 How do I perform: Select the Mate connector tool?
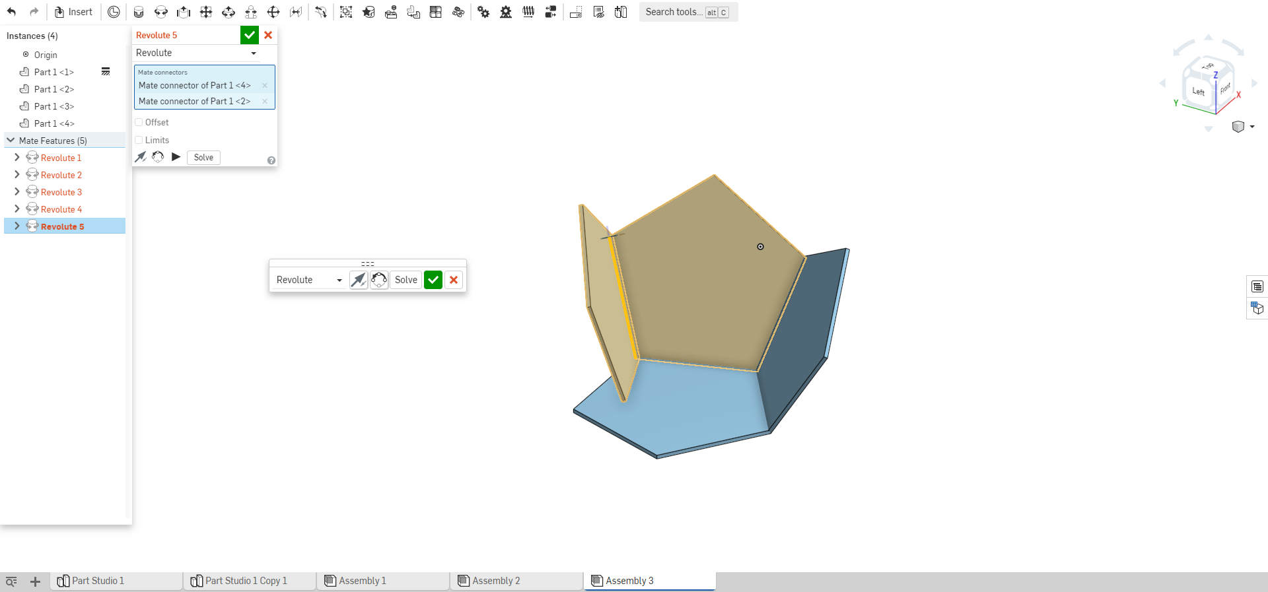point(114,12)
